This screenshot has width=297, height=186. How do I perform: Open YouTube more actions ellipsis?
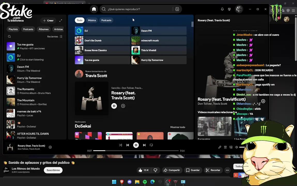point(227,170)
